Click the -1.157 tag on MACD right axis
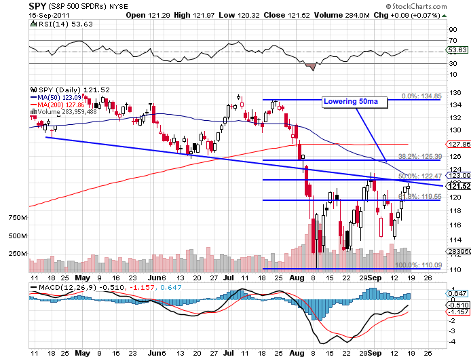The width and height of the screenshot is (471, 357). click(458, 312)
